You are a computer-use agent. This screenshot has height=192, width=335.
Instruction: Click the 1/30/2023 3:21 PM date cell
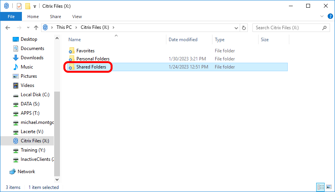click(187, 58)
